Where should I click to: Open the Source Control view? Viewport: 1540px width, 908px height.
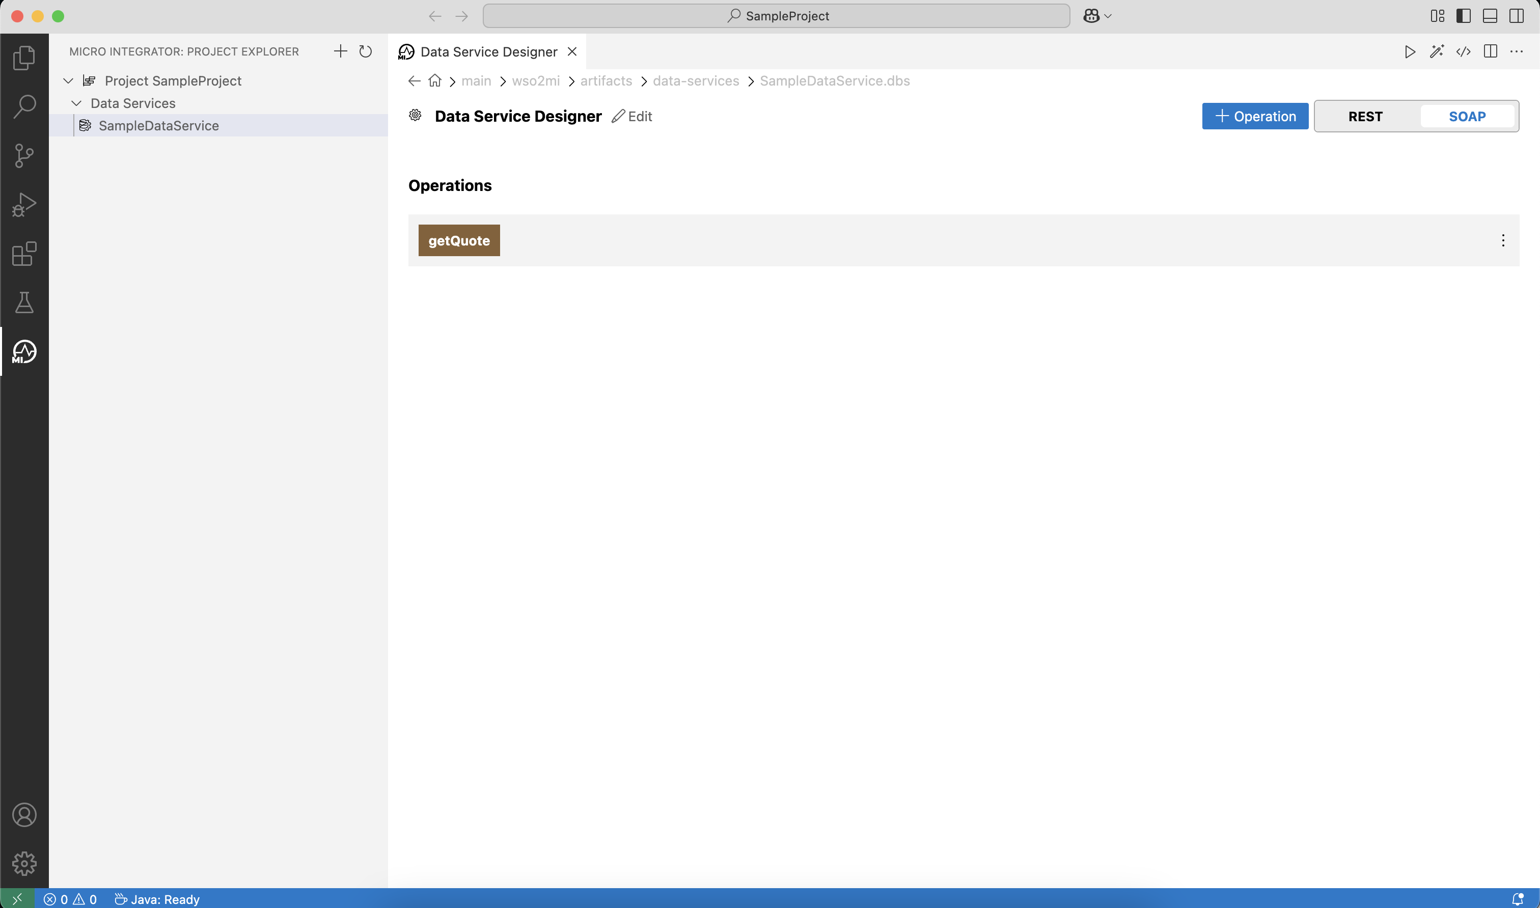coord(24,155)
